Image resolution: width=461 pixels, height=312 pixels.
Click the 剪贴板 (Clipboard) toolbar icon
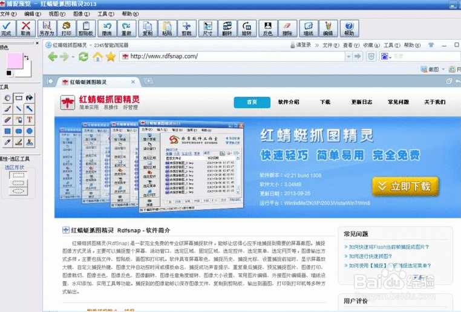click(x=86, y=28)
